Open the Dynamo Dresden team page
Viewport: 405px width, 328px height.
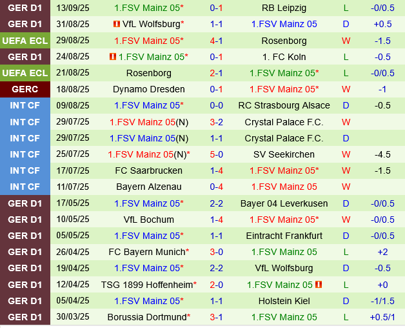(x=148, y=89)
